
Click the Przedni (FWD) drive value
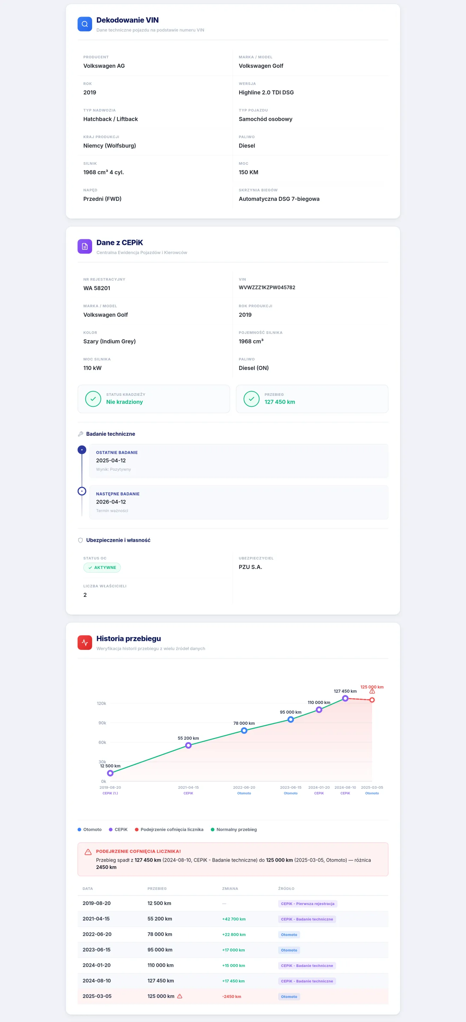pyautogui.click(x=102, y=199)
